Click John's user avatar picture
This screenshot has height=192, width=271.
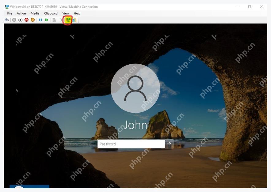[x=135, y=88]
